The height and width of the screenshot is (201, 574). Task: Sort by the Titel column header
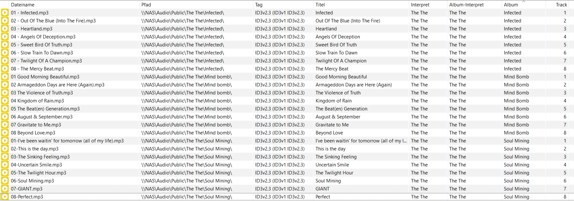pos(320,5)
